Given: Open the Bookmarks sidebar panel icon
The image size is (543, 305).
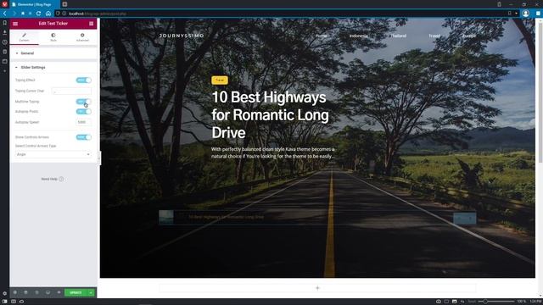Looking at the screenshot, I should [4, 23].
